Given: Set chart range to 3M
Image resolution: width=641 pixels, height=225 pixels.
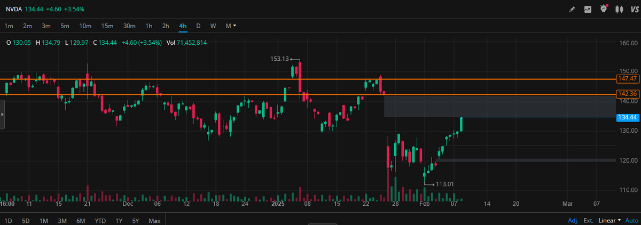Looking at the screenshot, I should pyautogui.click(x=62, y=221).
